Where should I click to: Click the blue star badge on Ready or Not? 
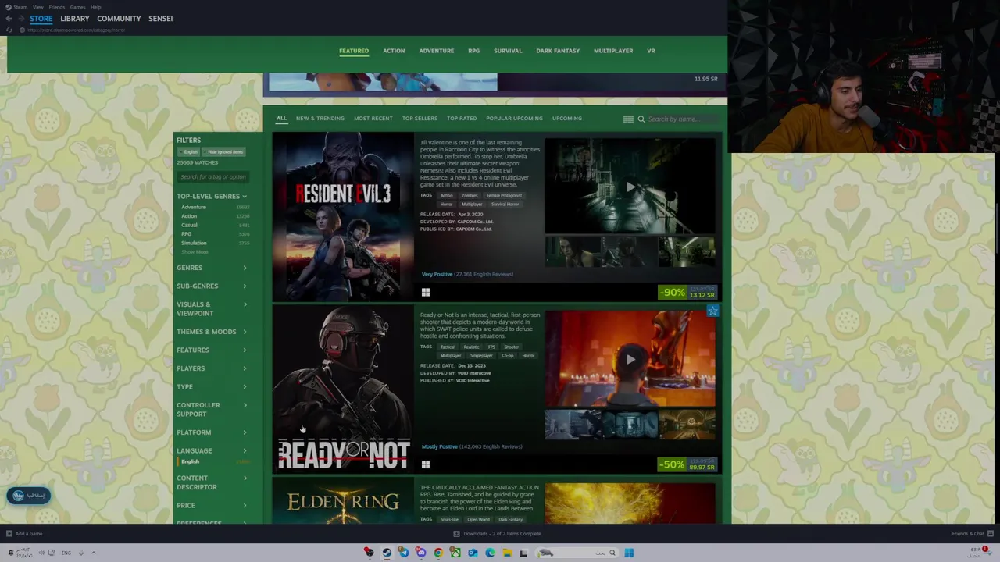point(712,311)
